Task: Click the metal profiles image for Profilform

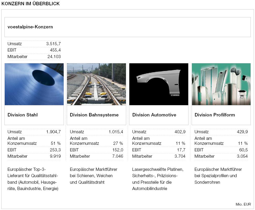Action: tap(221, 84)
